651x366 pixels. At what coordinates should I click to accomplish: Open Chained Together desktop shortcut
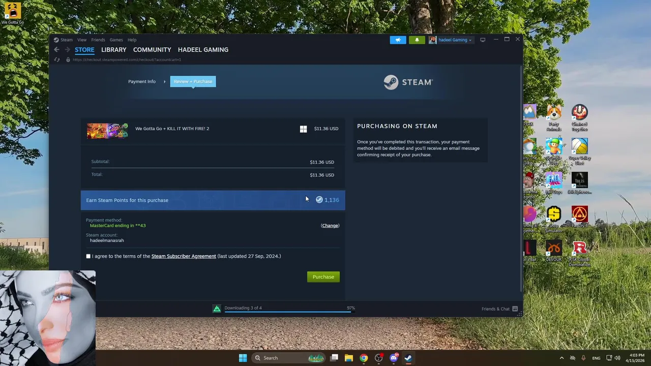[x=579, y=118]
